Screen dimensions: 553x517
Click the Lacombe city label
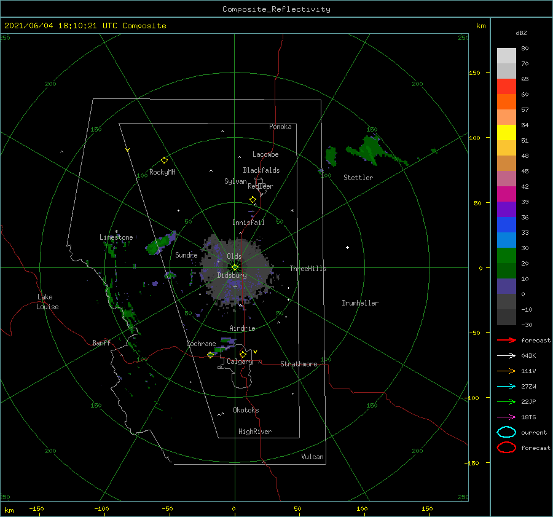point(265,154)
